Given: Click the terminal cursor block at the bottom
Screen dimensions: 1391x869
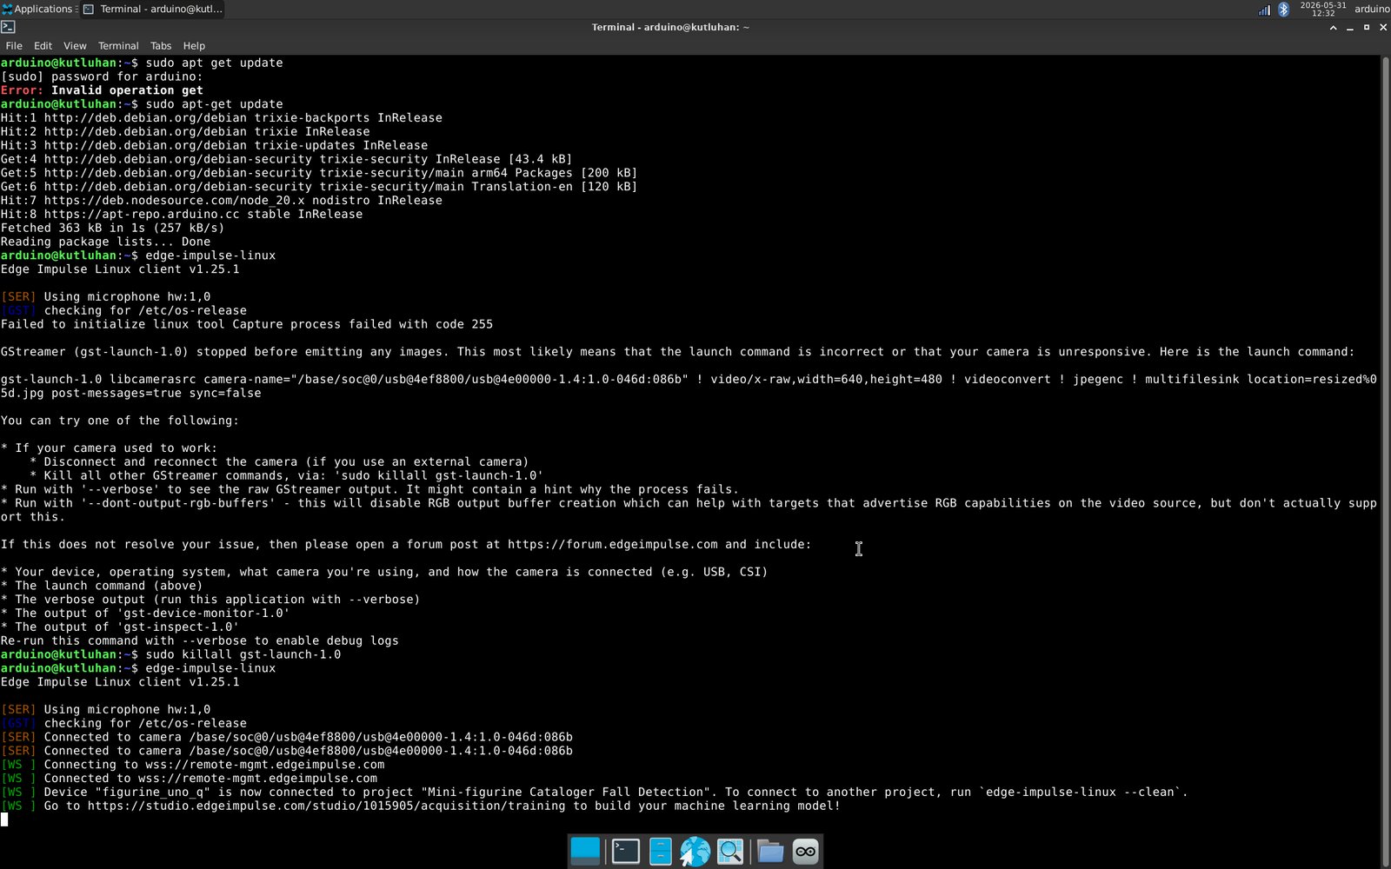Looking at the screenshot, I should [4, 820].
